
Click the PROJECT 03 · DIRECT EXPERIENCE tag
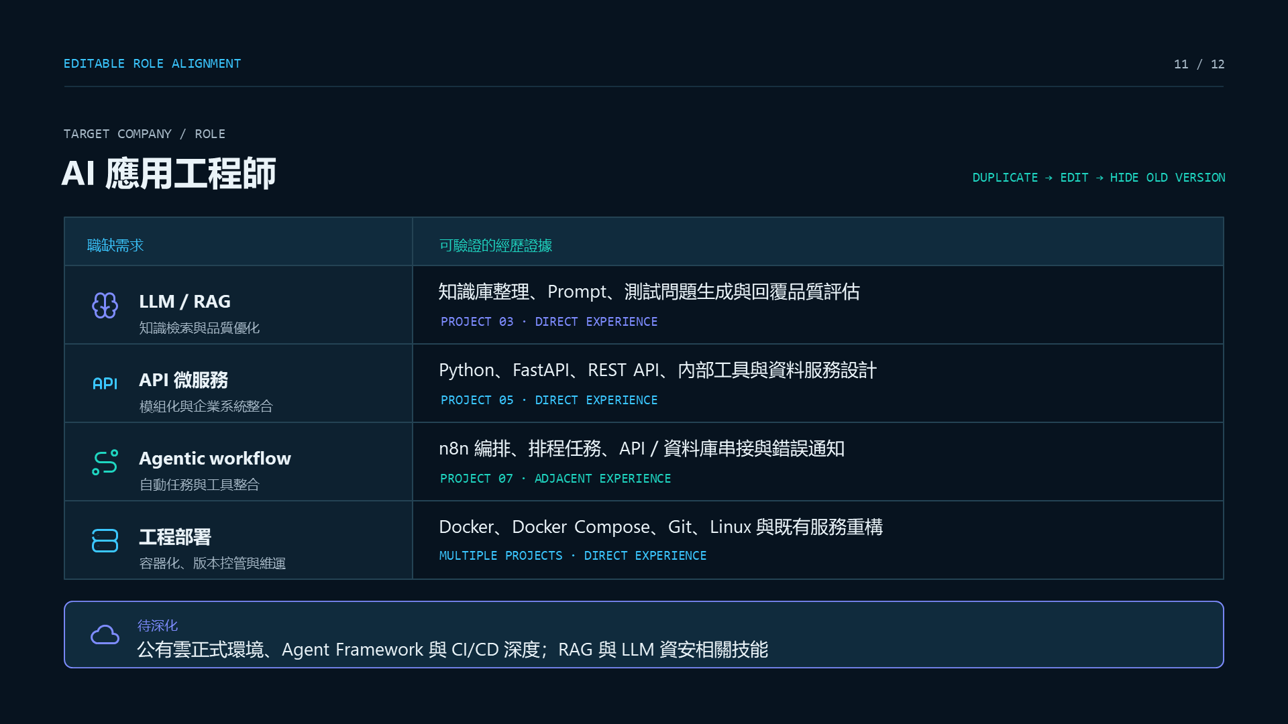[549, 322]
